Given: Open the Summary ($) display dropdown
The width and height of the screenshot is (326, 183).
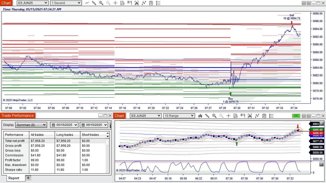Looking at the screenshot, I should point(31,125).
